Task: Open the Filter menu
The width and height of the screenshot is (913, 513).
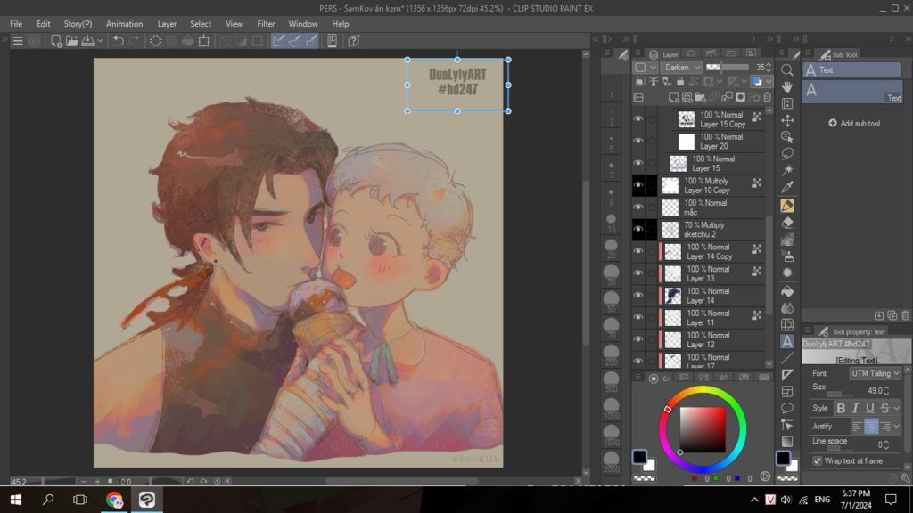Action: (x=266, y=24)
